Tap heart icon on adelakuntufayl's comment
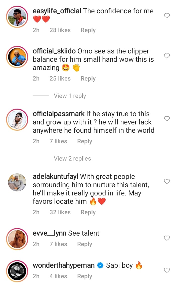 click(x=167, y=181)
